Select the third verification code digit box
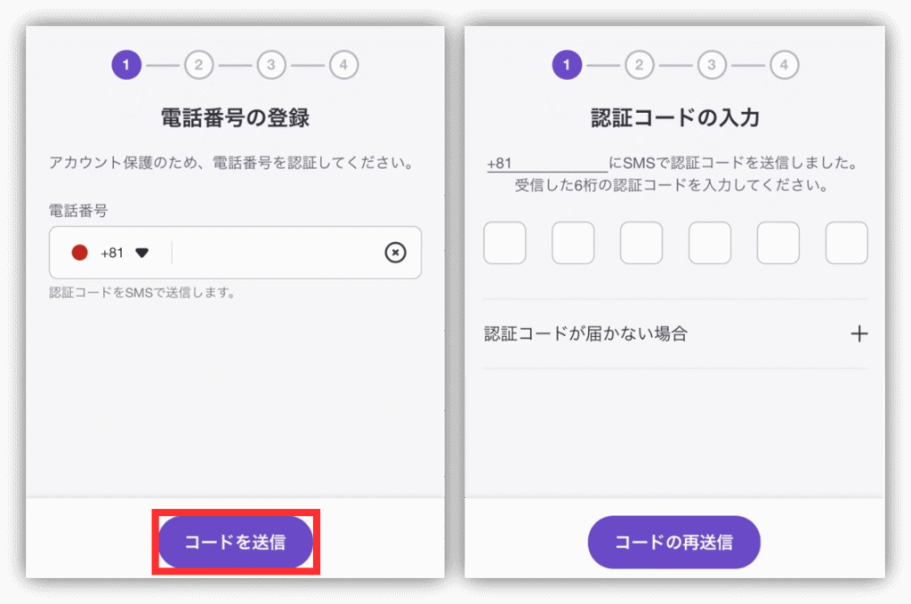This screenshot has width=911, height=604. pyautogui.click(x=641, y=243)
